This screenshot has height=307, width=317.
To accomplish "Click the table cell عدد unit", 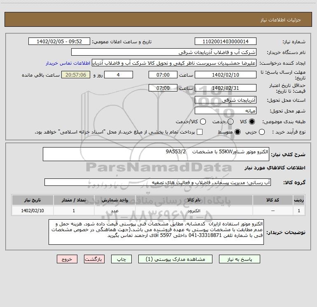I will 114,211.
